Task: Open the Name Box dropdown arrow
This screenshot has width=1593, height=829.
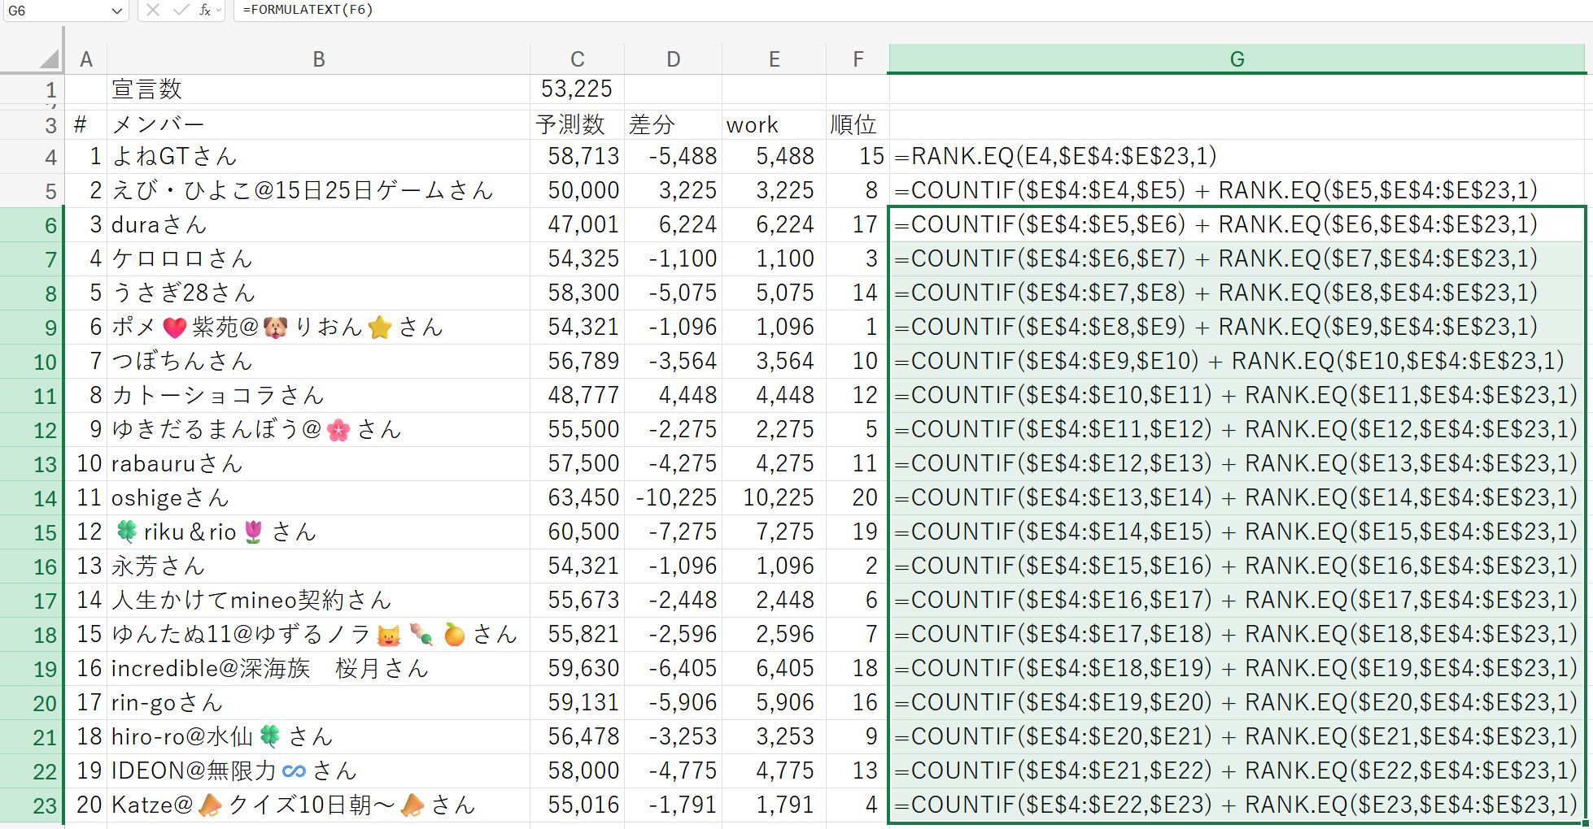Action: click(x=116, y=11)
